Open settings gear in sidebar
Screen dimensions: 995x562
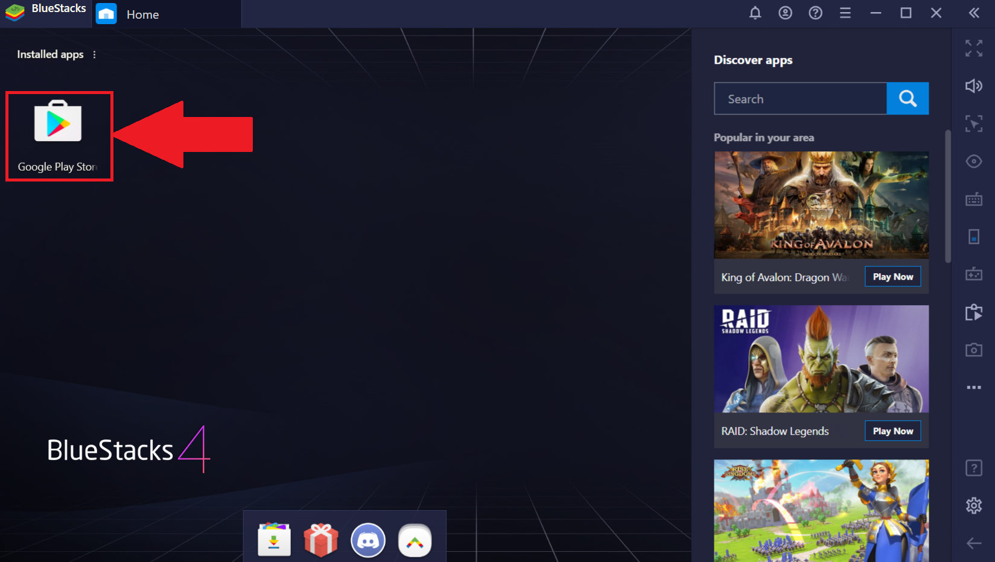[974, 505]
